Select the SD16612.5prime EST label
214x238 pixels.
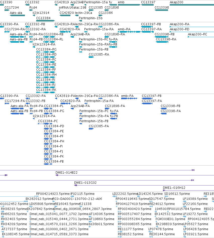click(177, 194)
